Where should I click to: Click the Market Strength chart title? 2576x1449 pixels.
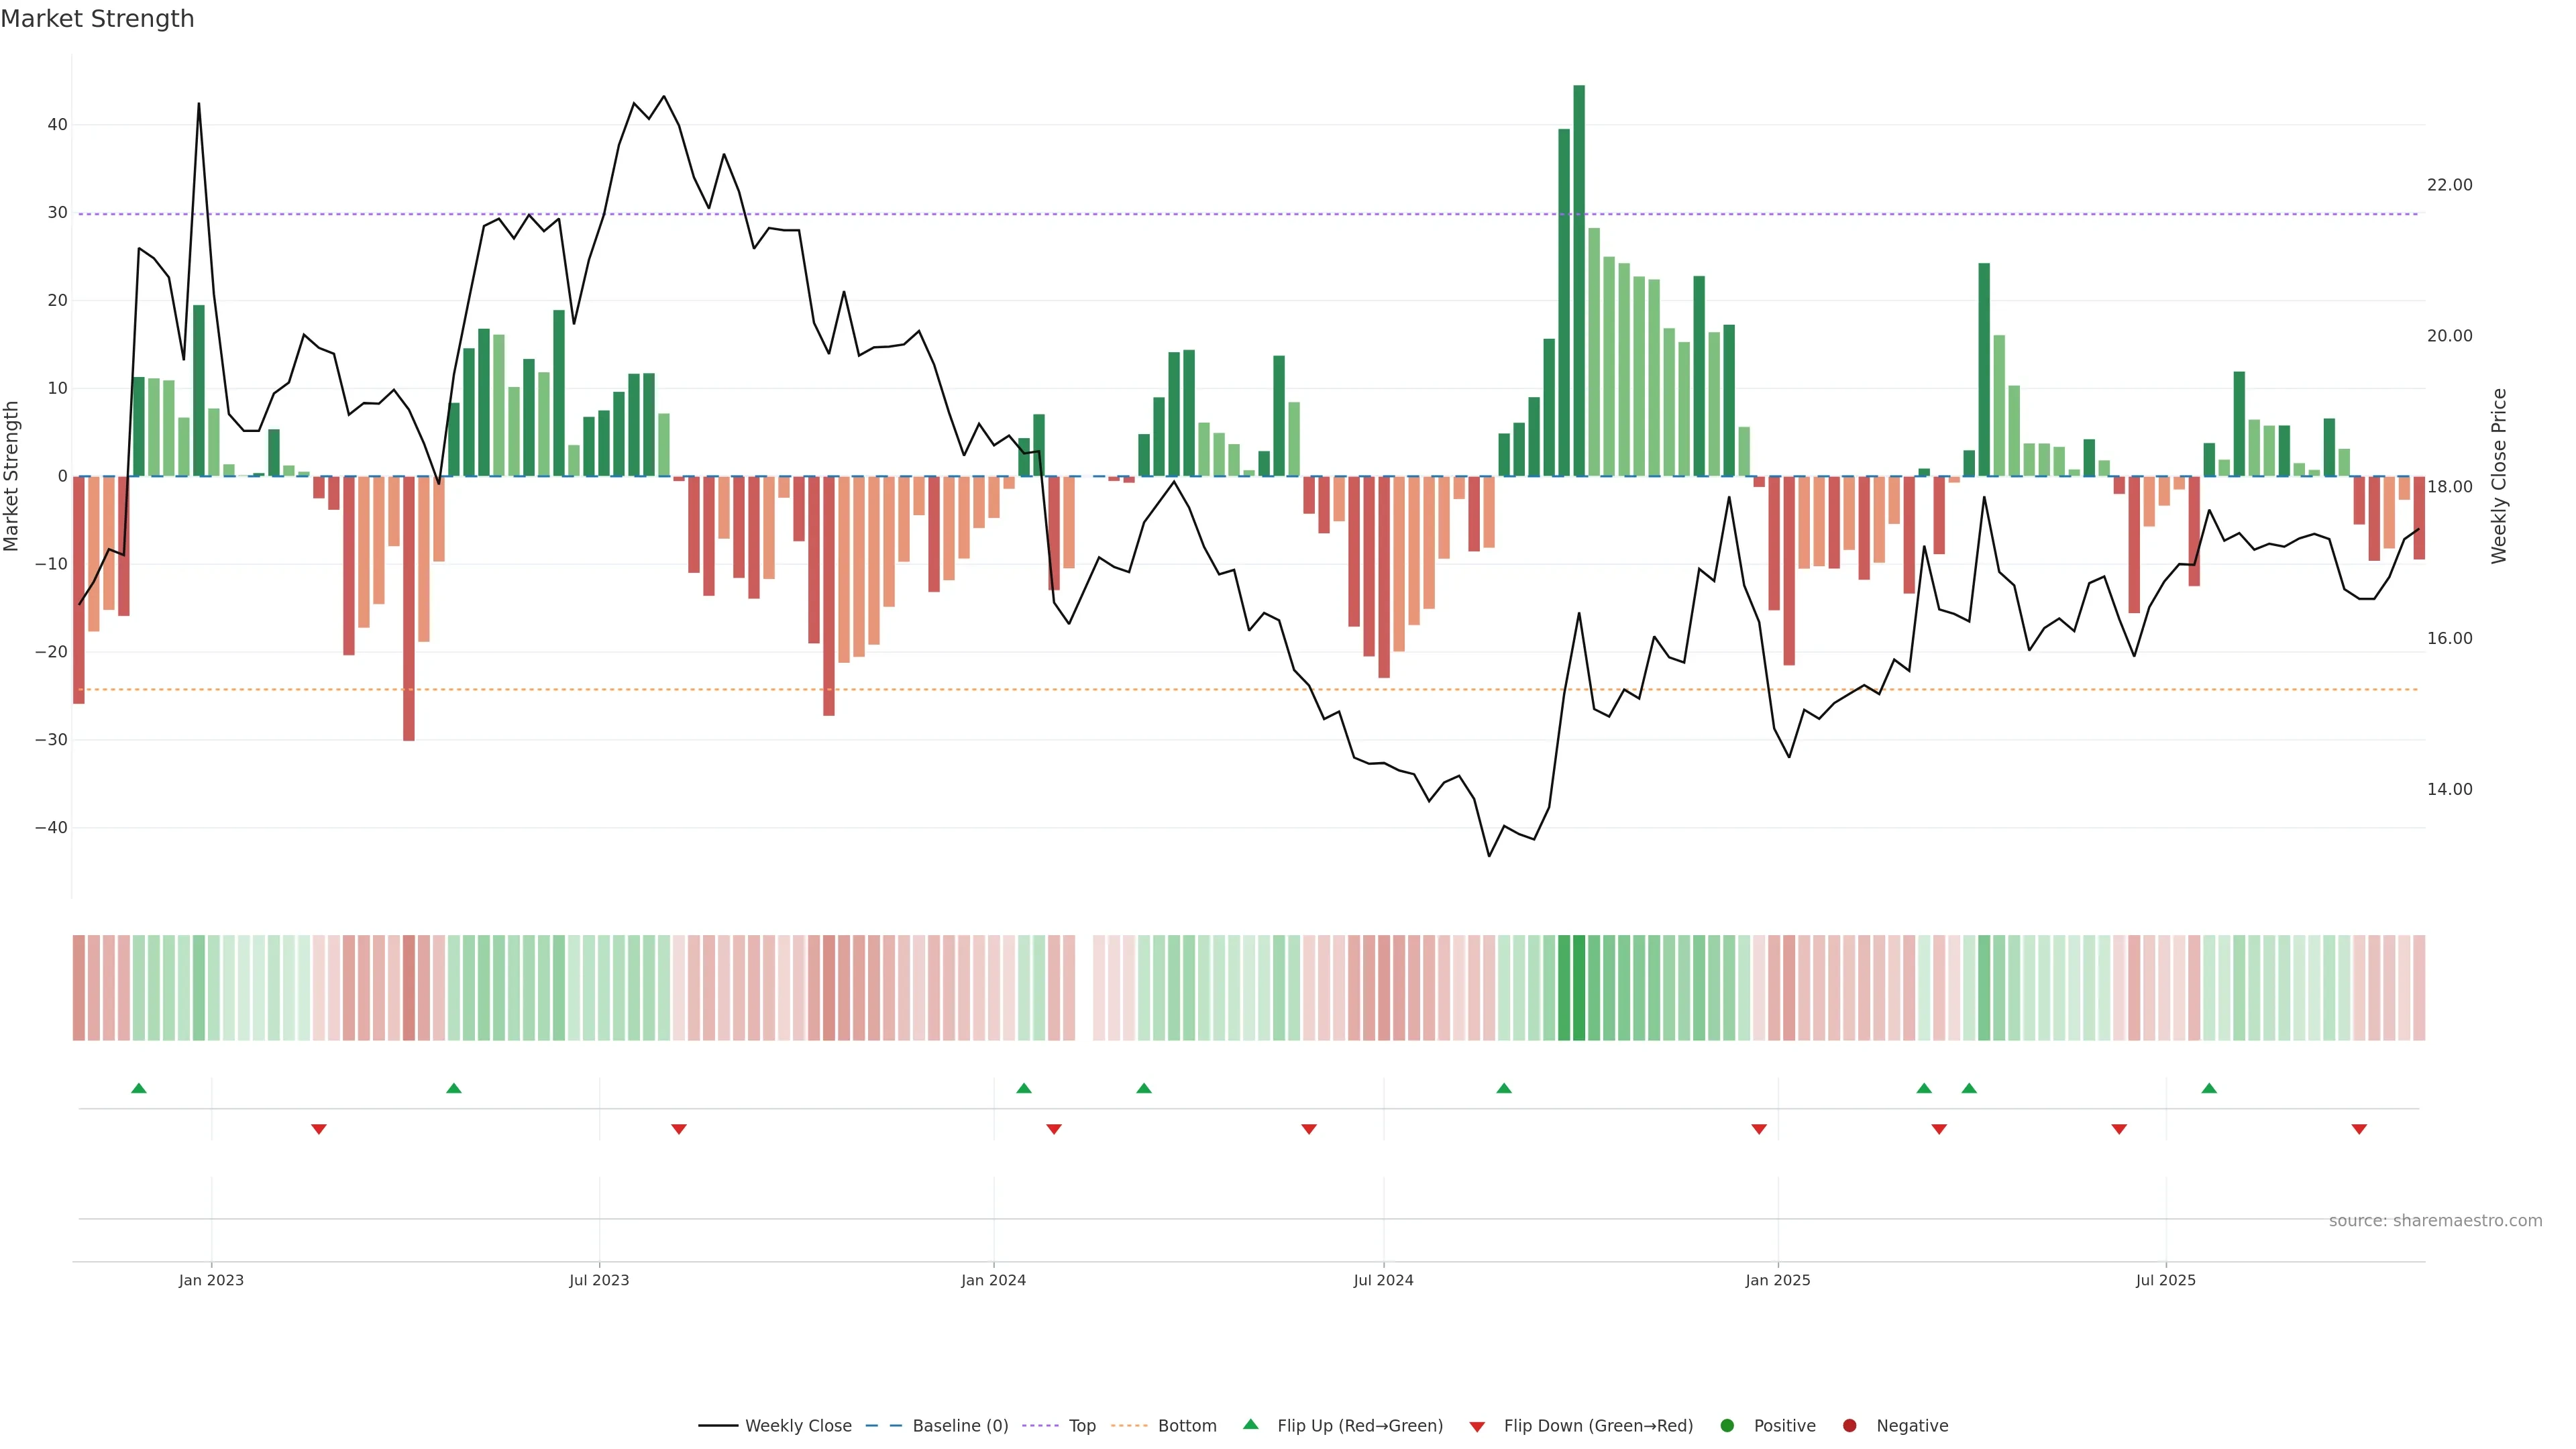(x=97, y=19)
